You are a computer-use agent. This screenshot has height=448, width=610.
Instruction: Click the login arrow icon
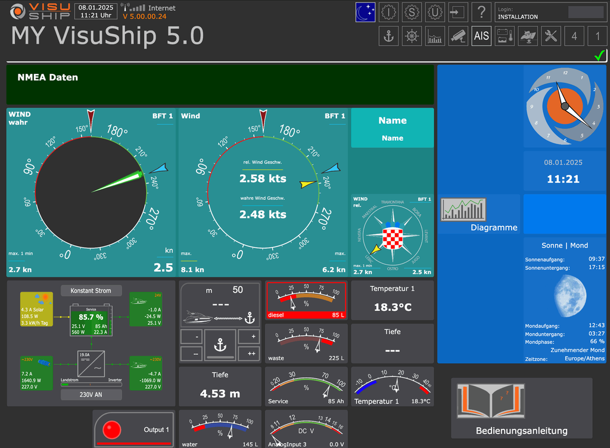458,13
